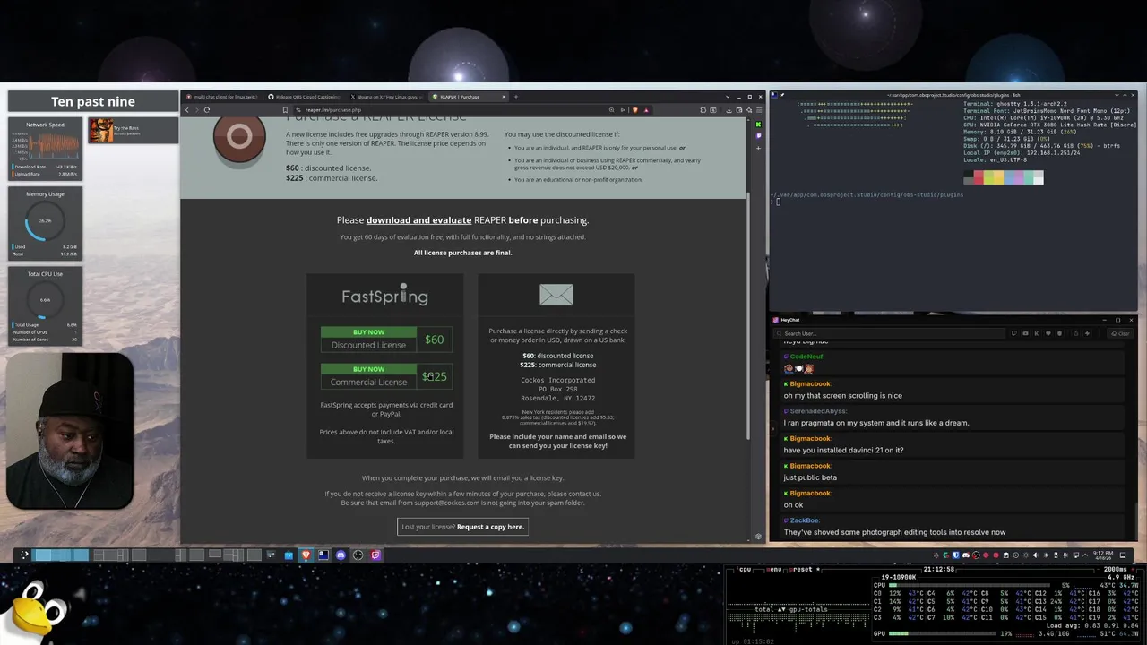Bookmark this page in the browser toolbar
The width and height of the screenshot is (1147, 645).
285,110
